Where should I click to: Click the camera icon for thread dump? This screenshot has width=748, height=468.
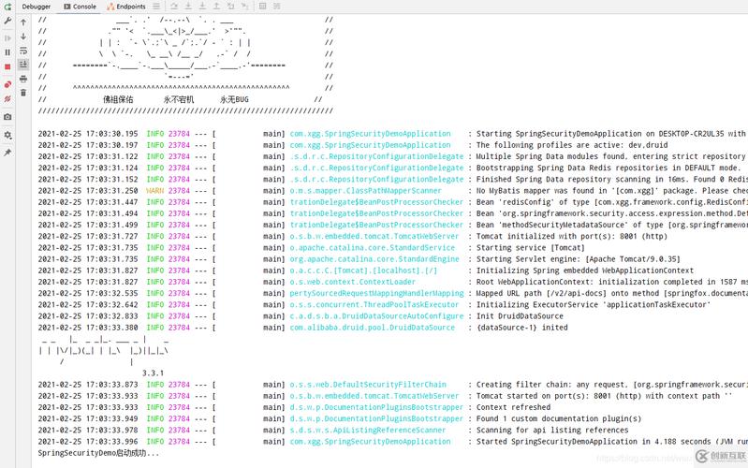(x=7, y=117)
